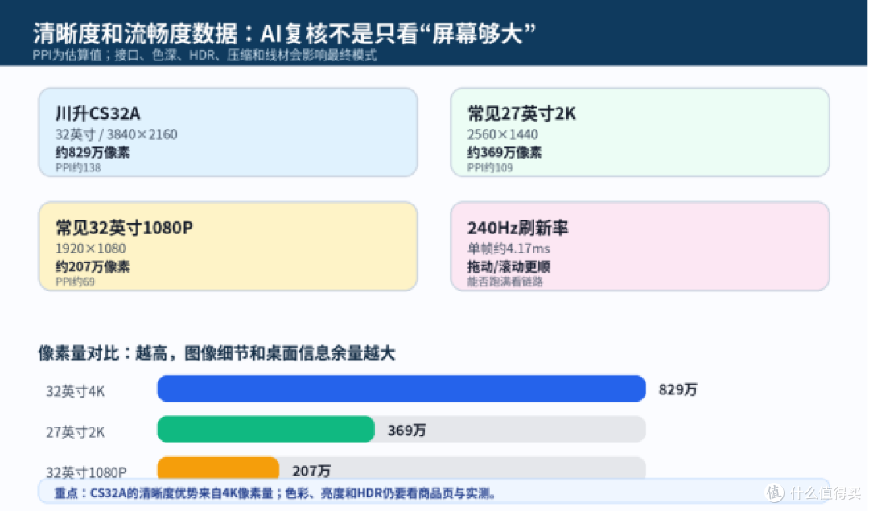Click "拖动/滚动更顺" text
This screenshot has width=869, height=511.
coord(509,266)
